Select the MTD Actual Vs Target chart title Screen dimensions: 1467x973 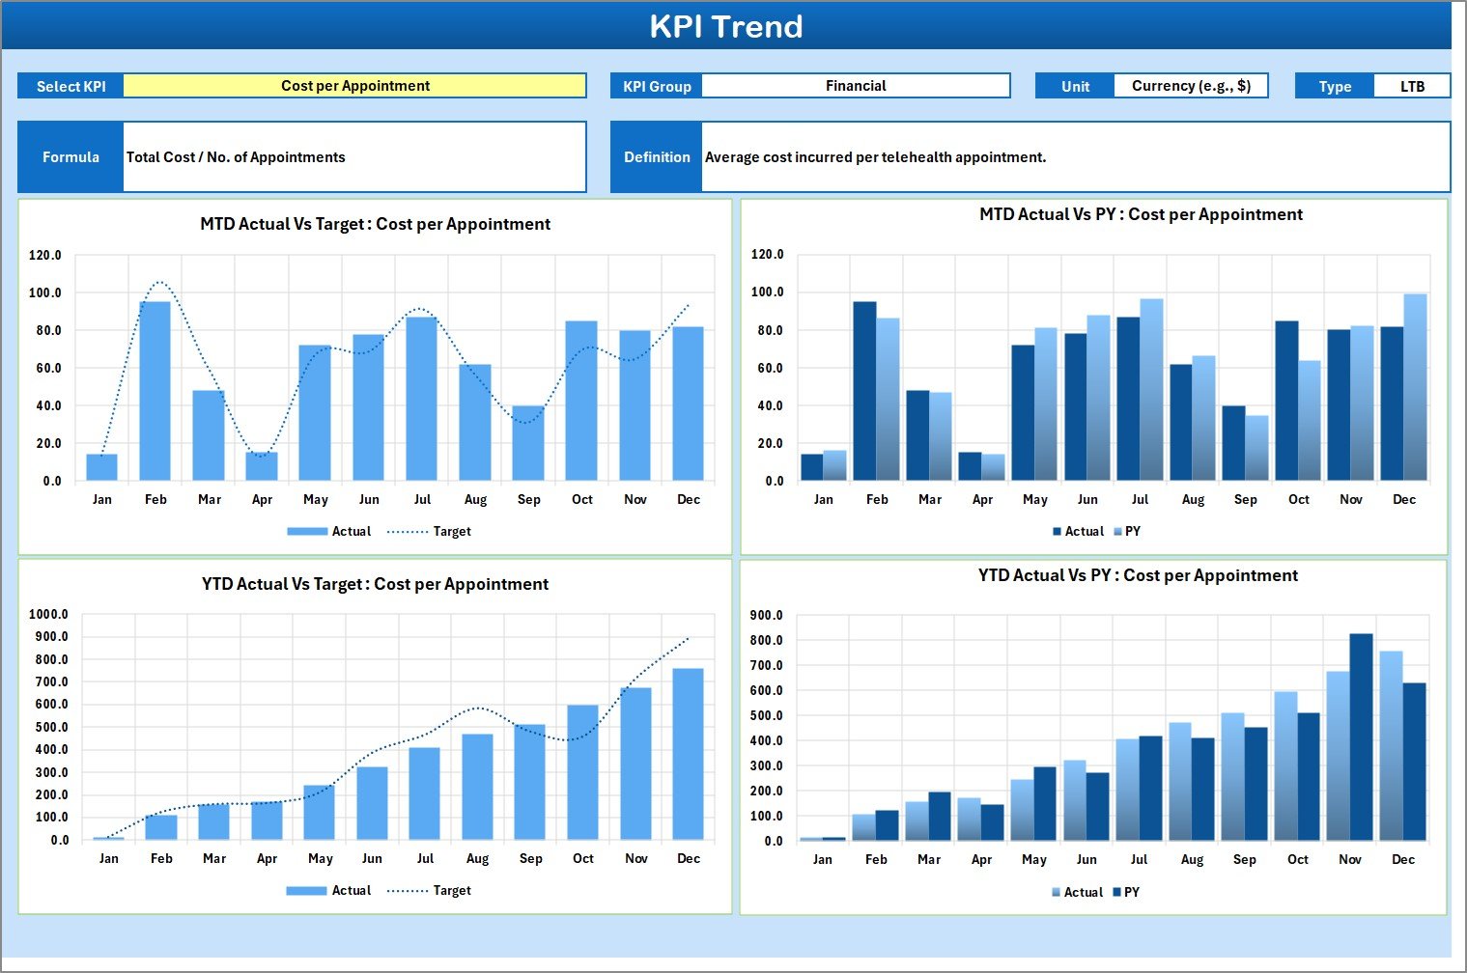point(376,223)
